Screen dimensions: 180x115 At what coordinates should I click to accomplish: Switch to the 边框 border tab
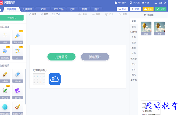pos(72,9)
